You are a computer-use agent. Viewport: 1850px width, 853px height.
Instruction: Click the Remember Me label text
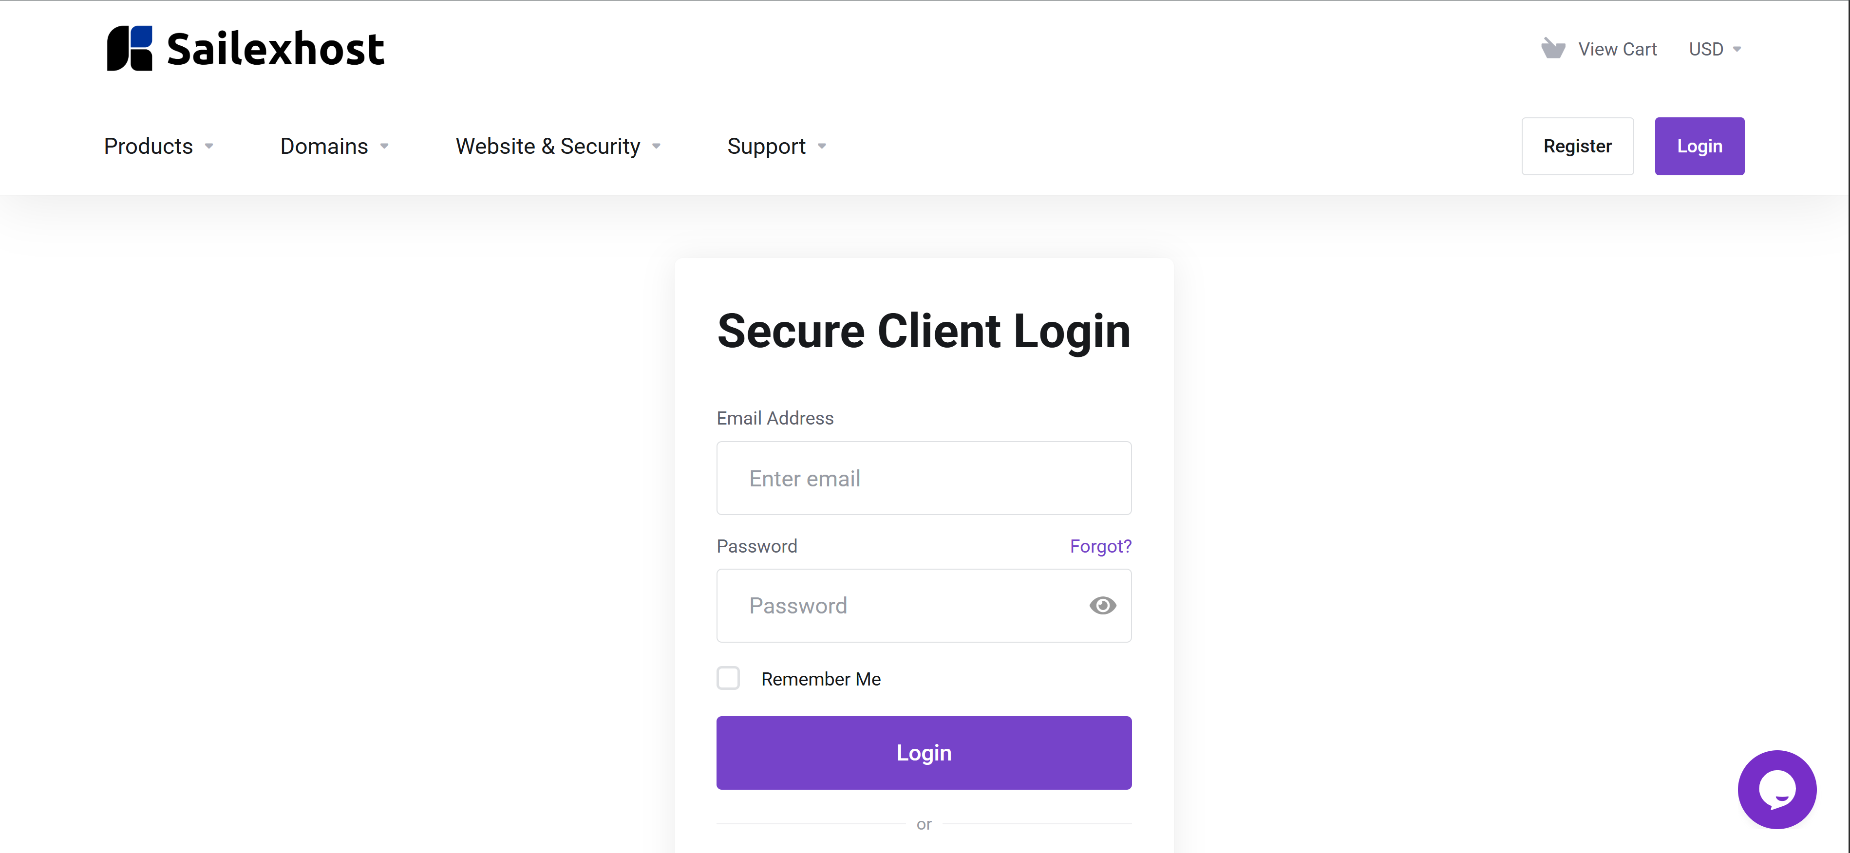pos(821,679)
